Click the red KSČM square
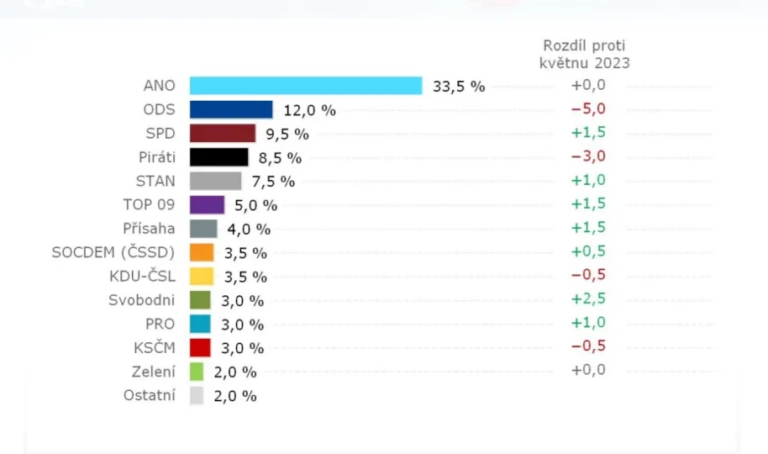768x454 pixels. pos(200,347)
